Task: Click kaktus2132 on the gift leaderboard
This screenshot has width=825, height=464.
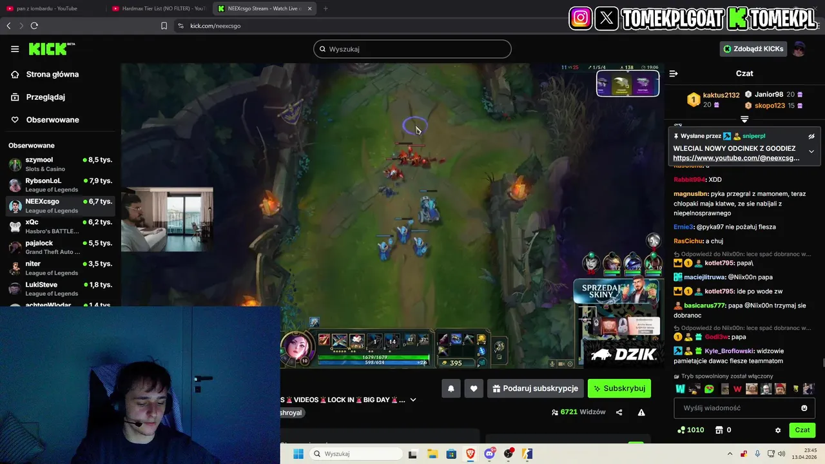Action: point(721,95)
